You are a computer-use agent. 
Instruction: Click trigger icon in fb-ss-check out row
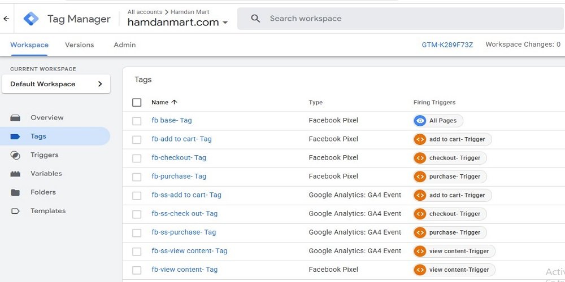(x=420, y=214)
